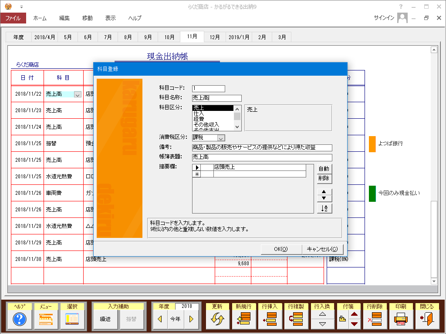Duplicate row with 行複製 icon
446x334 pixels.
pyautogui.click(x=296, y=319)
